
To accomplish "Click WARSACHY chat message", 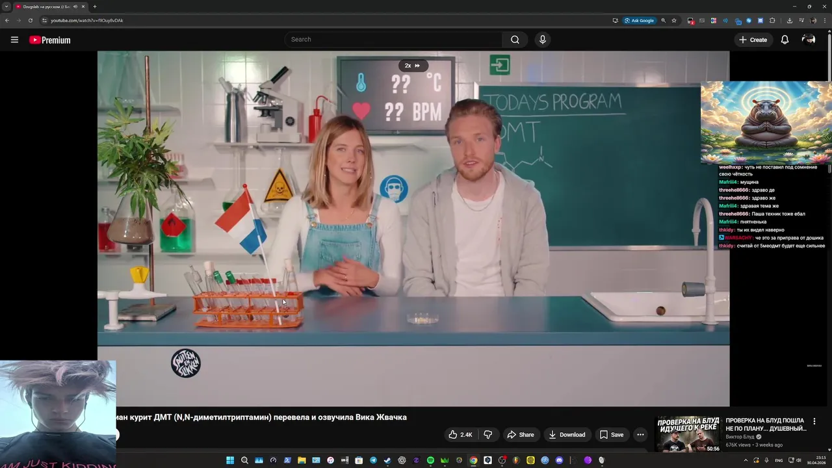I will click(x=771, y=238).
